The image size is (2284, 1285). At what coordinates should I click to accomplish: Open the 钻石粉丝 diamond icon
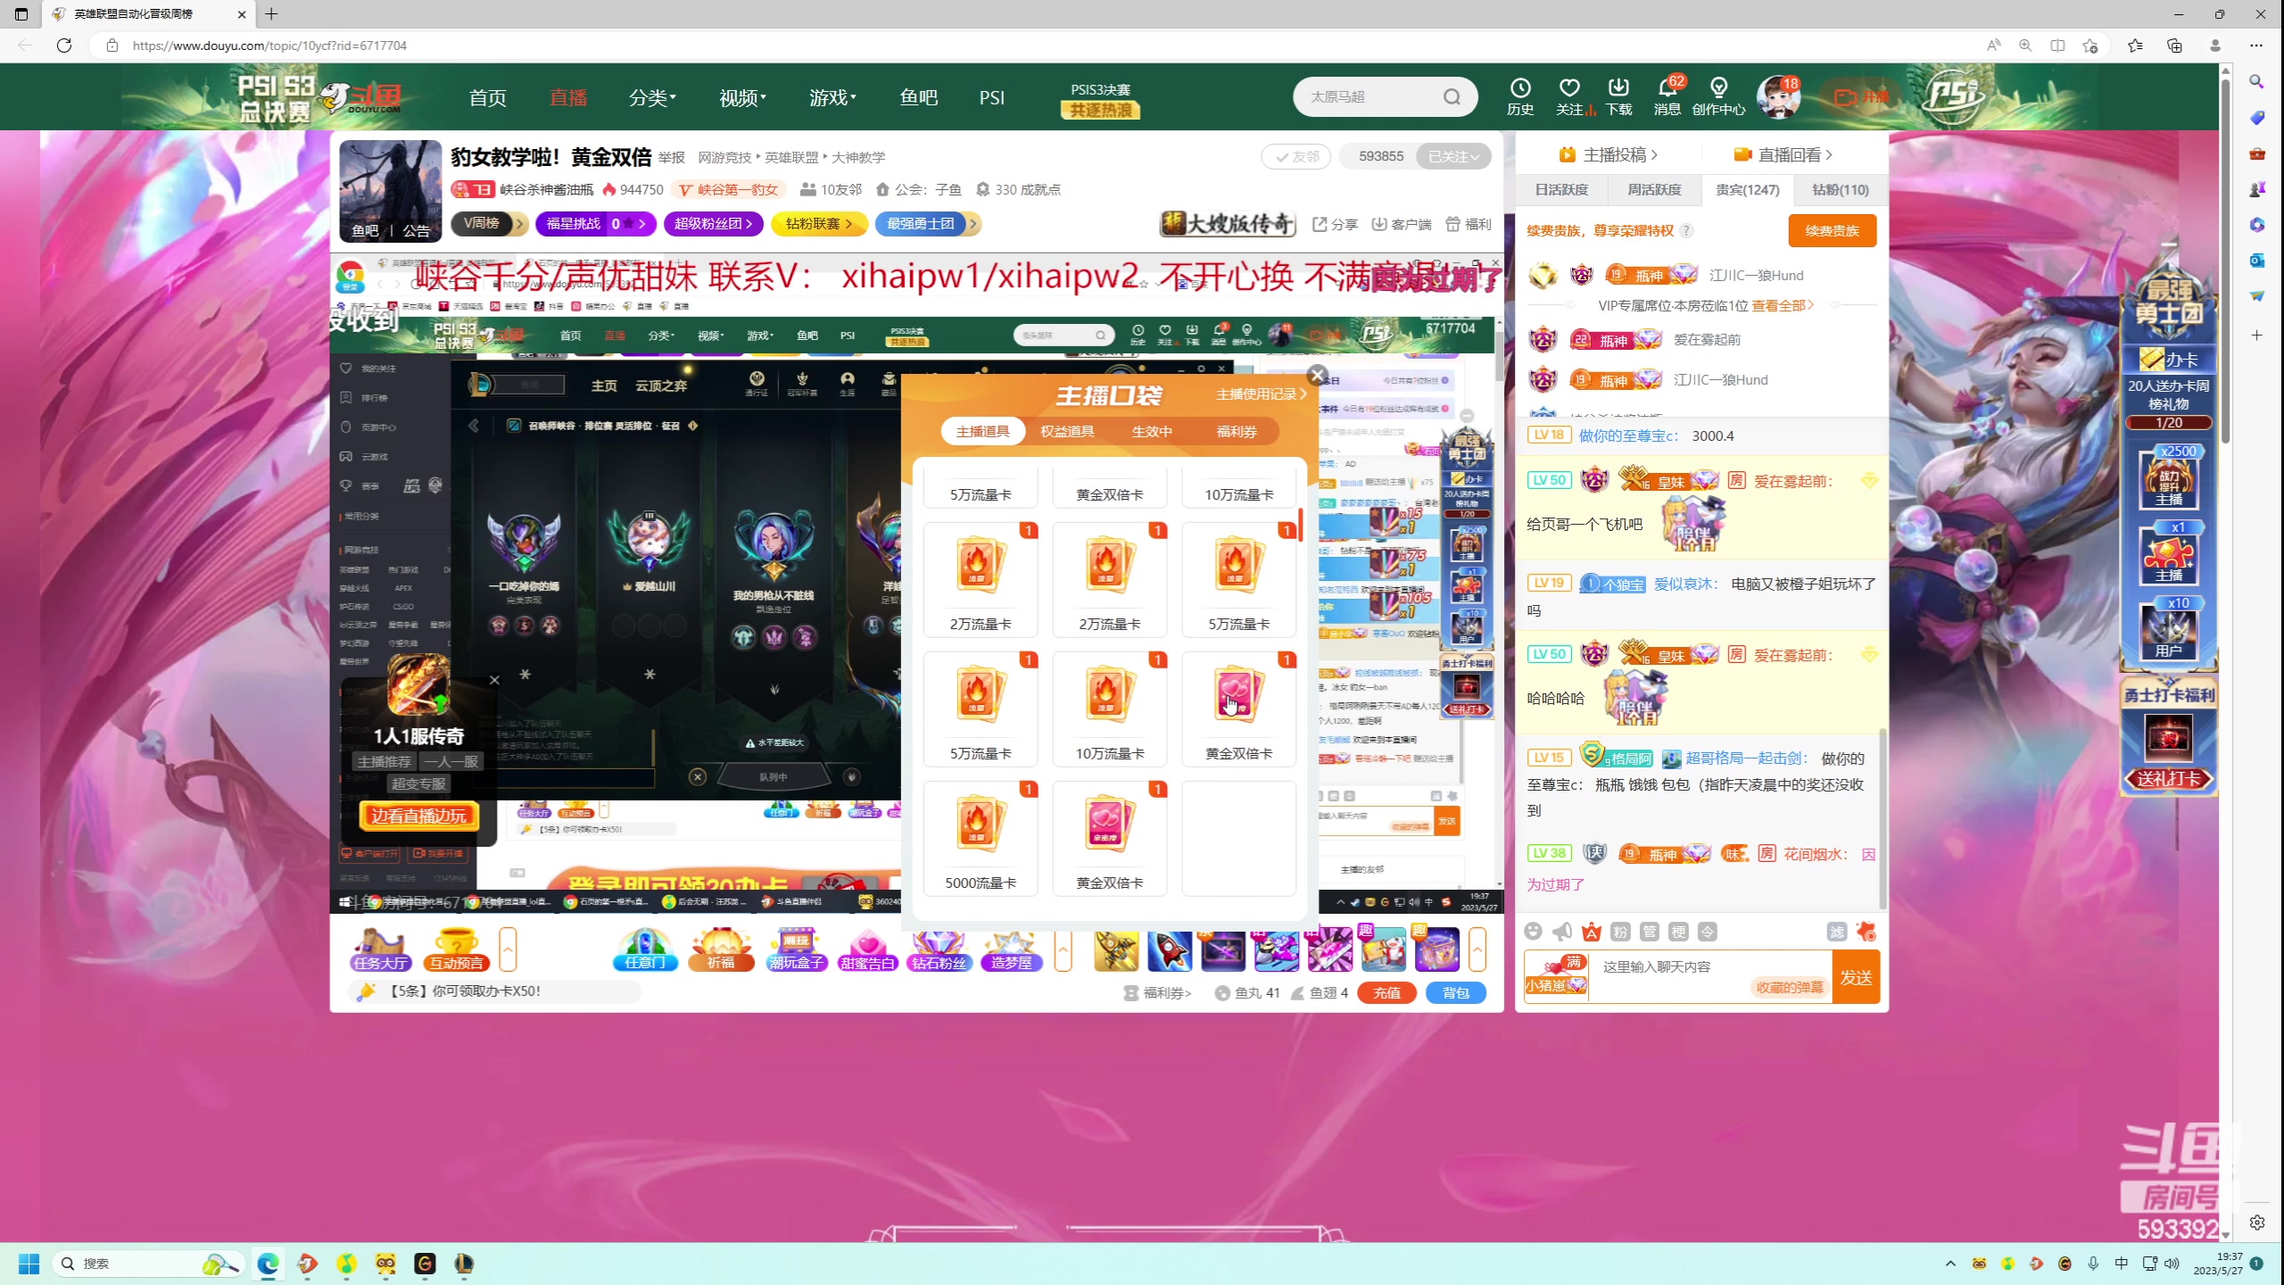(x=939, y=949)
